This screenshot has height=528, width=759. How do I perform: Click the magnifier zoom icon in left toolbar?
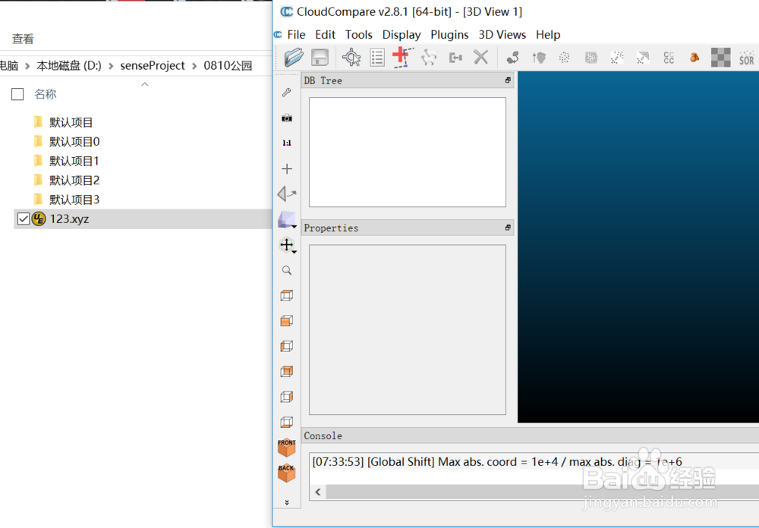point(287,270)
